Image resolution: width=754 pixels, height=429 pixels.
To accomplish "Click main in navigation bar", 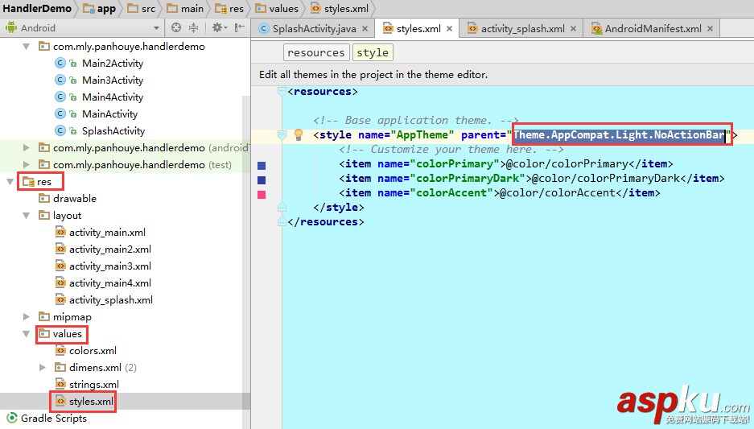I will 186,9.
